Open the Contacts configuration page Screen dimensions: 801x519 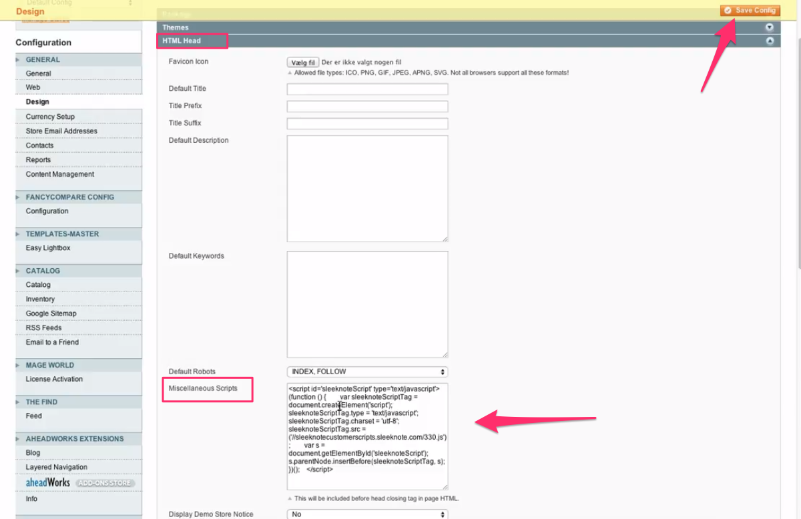(x=39, y=145)
